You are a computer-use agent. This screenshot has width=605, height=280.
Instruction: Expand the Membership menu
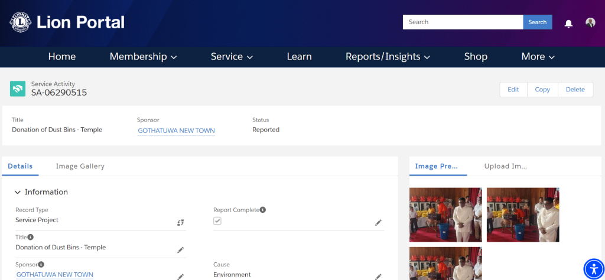point(143,57)
